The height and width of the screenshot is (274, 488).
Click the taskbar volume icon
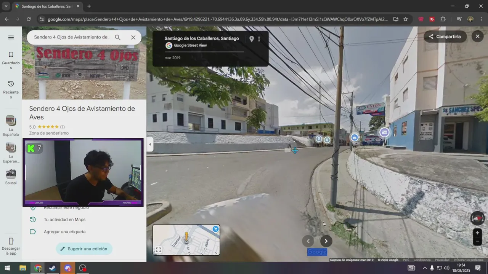(446, 268)
